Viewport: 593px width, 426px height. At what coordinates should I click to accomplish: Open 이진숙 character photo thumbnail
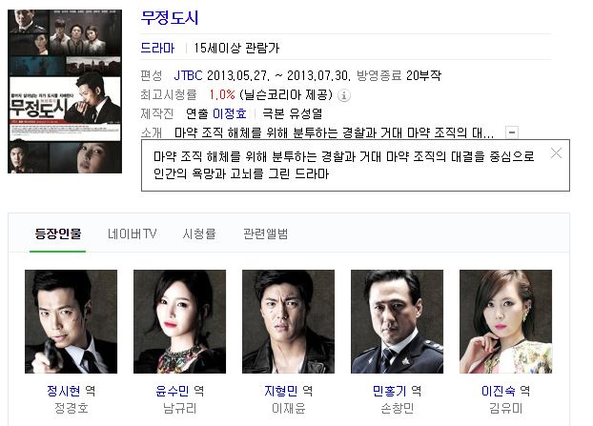click(505, 322)
